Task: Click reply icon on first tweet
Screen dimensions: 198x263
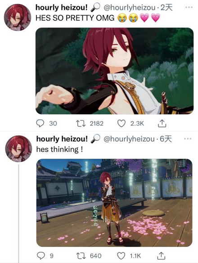Action: pyautogui.click(x=40, y=124)
